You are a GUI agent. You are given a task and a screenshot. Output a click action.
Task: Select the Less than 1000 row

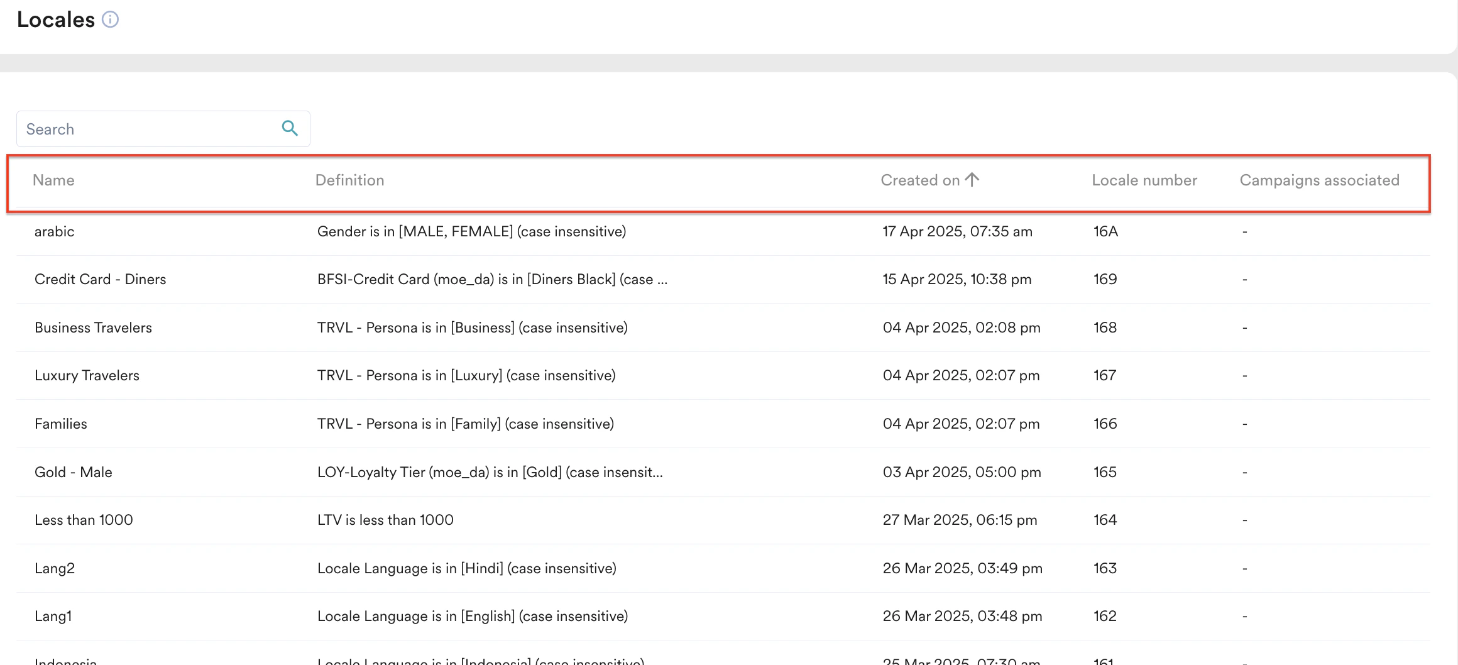(x=84, y=520)
